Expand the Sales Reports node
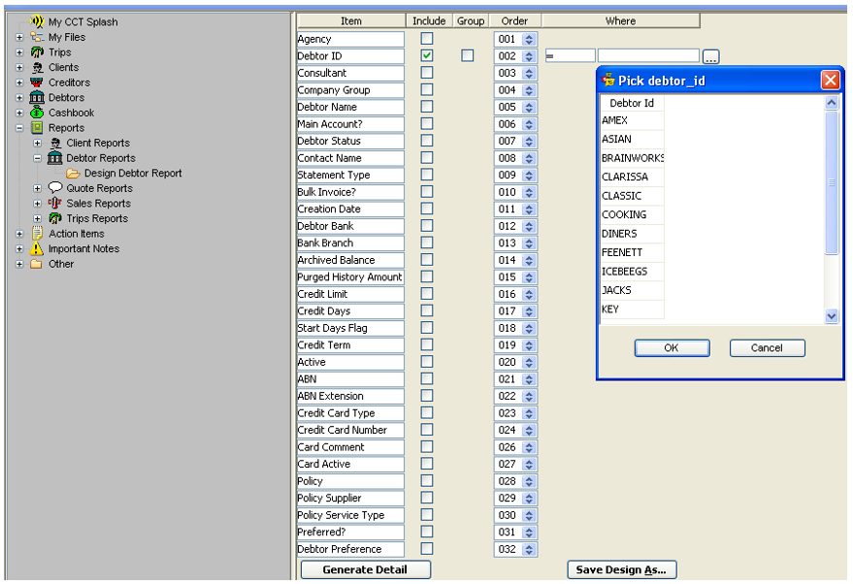Screen dimensions: 853x584 click(x=38, y=204)
